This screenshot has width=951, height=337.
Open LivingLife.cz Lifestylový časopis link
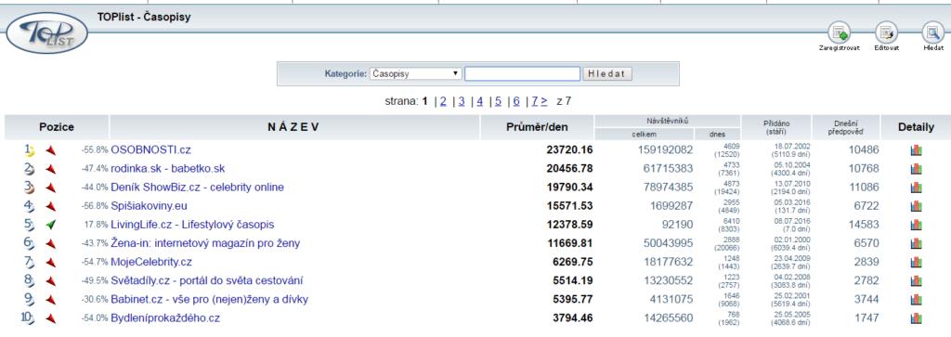coord(192,225)
